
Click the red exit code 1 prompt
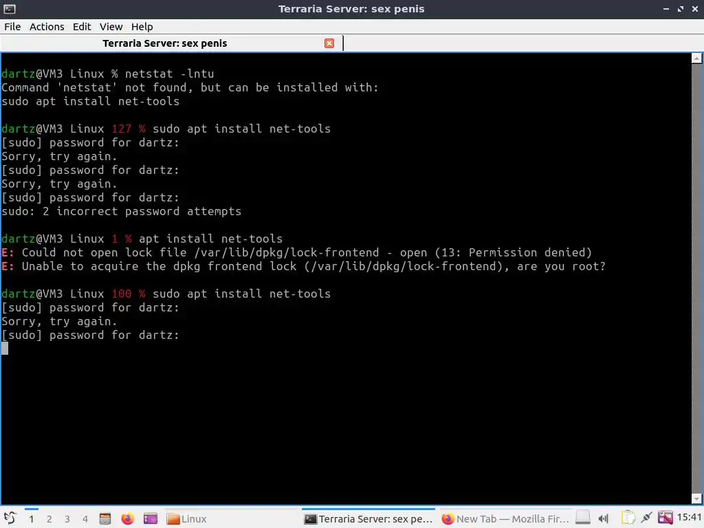[x=122, y=239]
